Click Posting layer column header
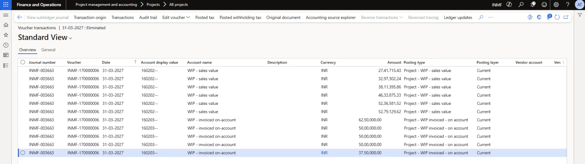The image size is (585, 164). point(487,62)
